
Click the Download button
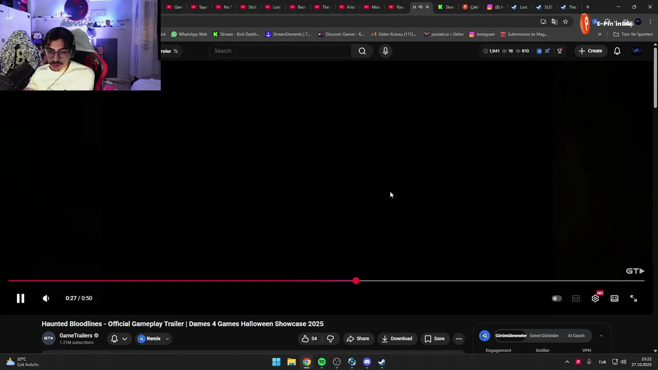(397, 339)
